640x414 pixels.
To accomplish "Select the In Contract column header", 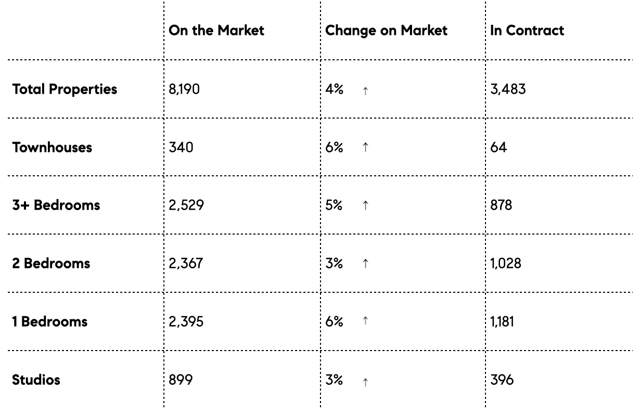I will pyautogui.click(x=527, y=30).
